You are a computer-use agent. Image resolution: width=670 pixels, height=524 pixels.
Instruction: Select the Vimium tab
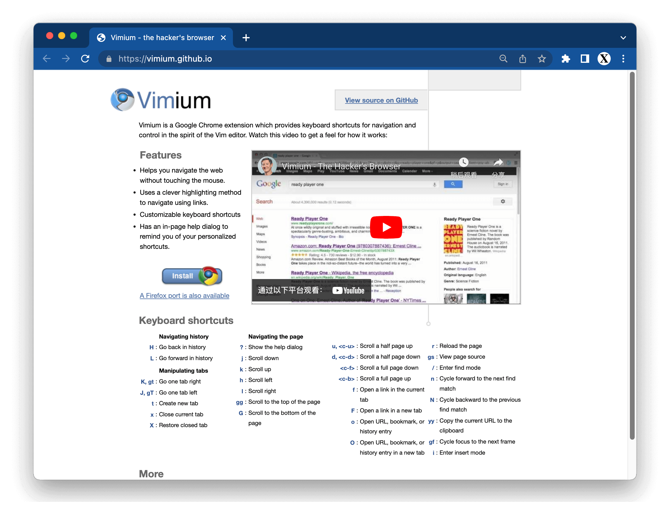(162, 38)
